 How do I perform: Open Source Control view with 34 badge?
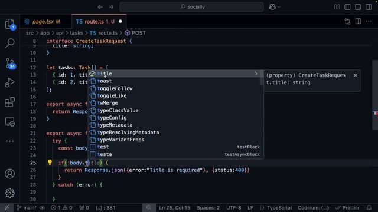11,64
